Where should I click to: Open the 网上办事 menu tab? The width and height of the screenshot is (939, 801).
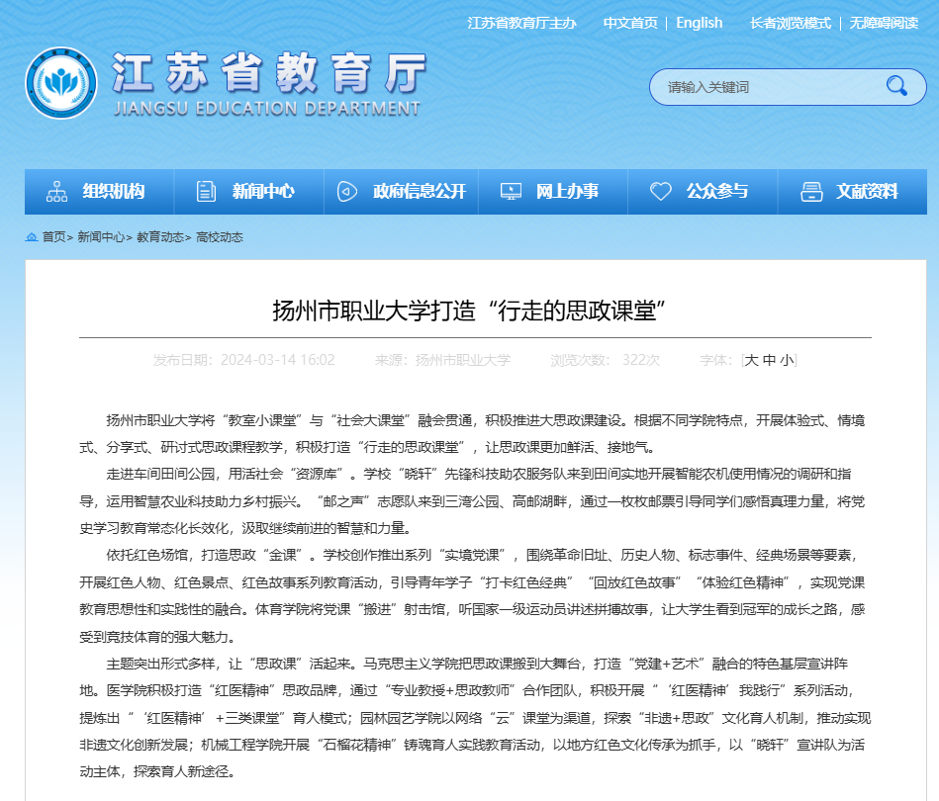[x=567, y=192]
